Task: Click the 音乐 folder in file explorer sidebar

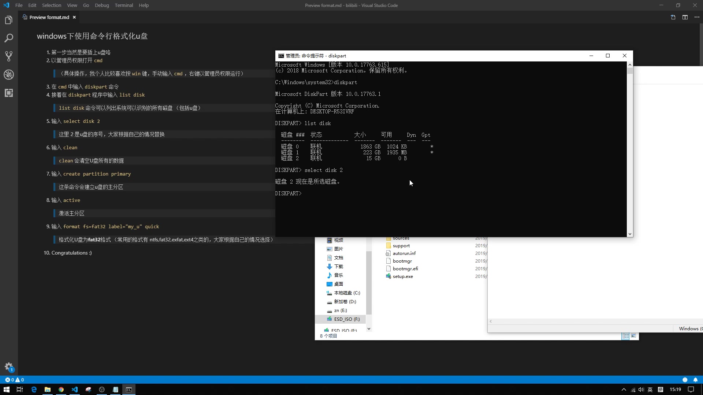Action: (x=338, y=275)
